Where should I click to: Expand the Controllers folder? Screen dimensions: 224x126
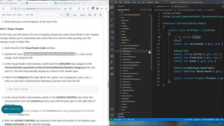pos(125,29)
